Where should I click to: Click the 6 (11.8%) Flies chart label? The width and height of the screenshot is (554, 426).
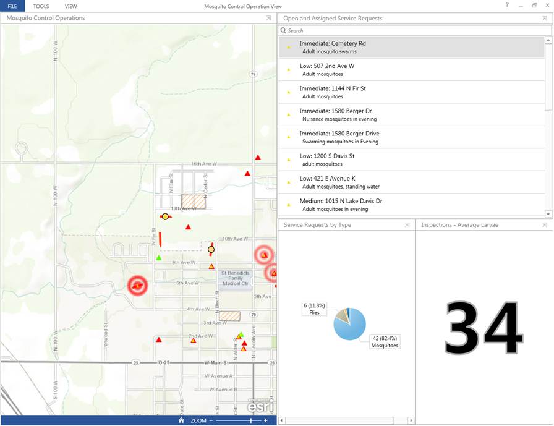(x=314, y=309)
